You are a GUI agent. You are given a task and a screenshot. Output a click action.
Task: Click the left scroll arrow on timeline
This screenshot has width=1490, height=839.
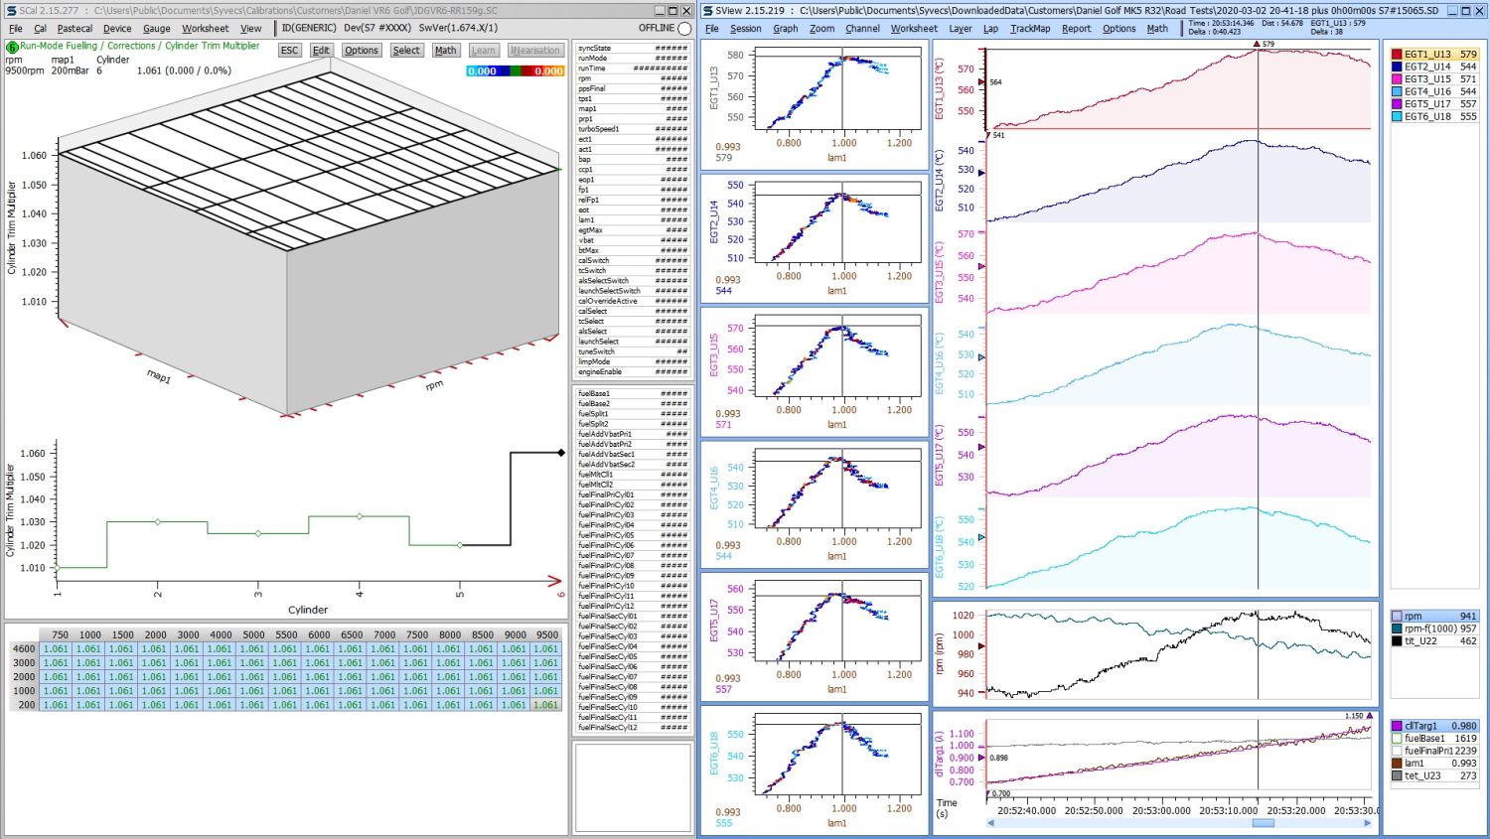[x=989, y=823]
